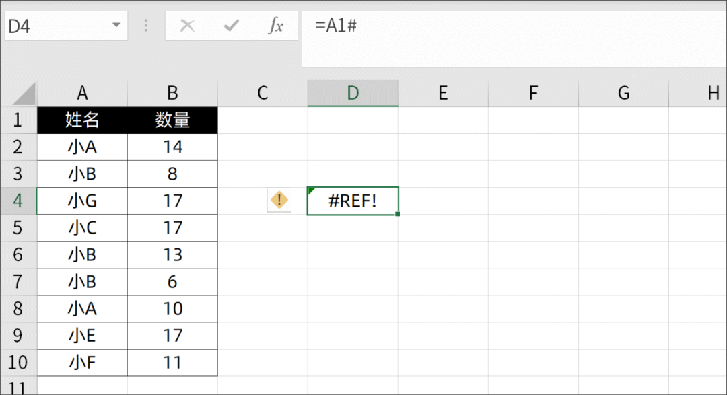Open the error warning indicator beside #REF!
This screenshot has height=395, width=727.
(x=279, y=201)
